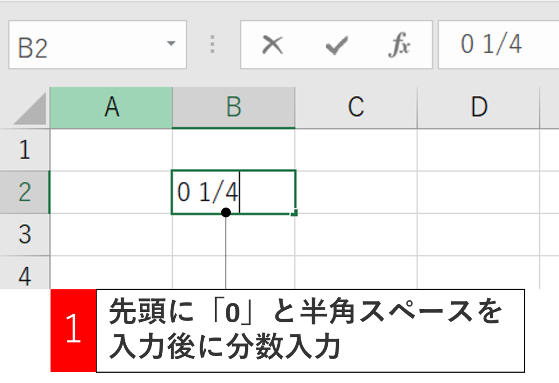Click the Select All corner triangle

click(x=30, y=108)
